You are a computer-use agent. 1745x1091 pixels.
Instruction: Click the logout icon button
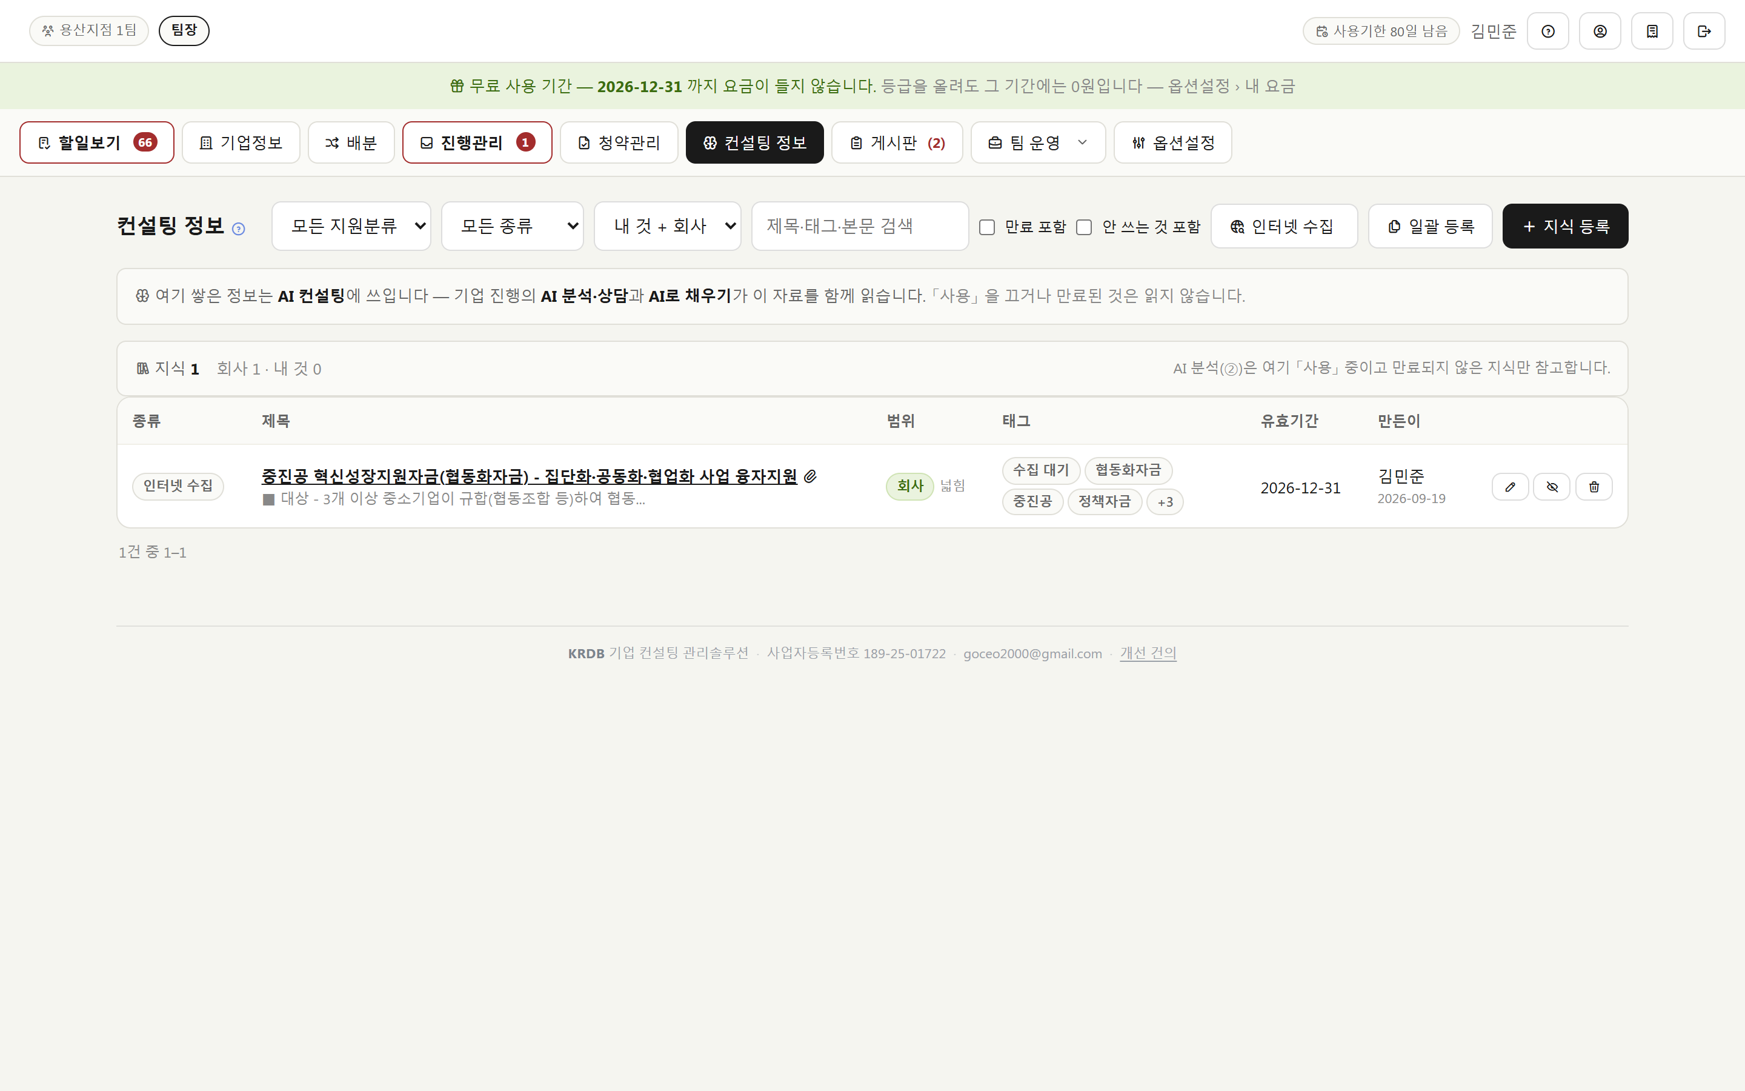point(1704,31)
